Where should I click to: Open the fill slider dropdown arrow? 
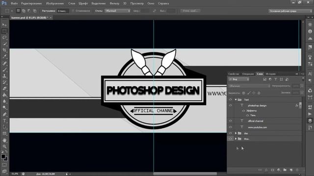[x=302, y=93]
